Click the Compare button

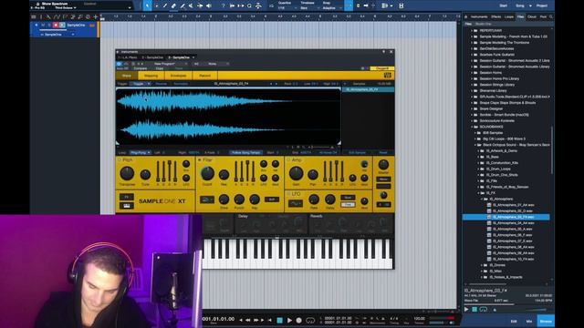(141, 68)
